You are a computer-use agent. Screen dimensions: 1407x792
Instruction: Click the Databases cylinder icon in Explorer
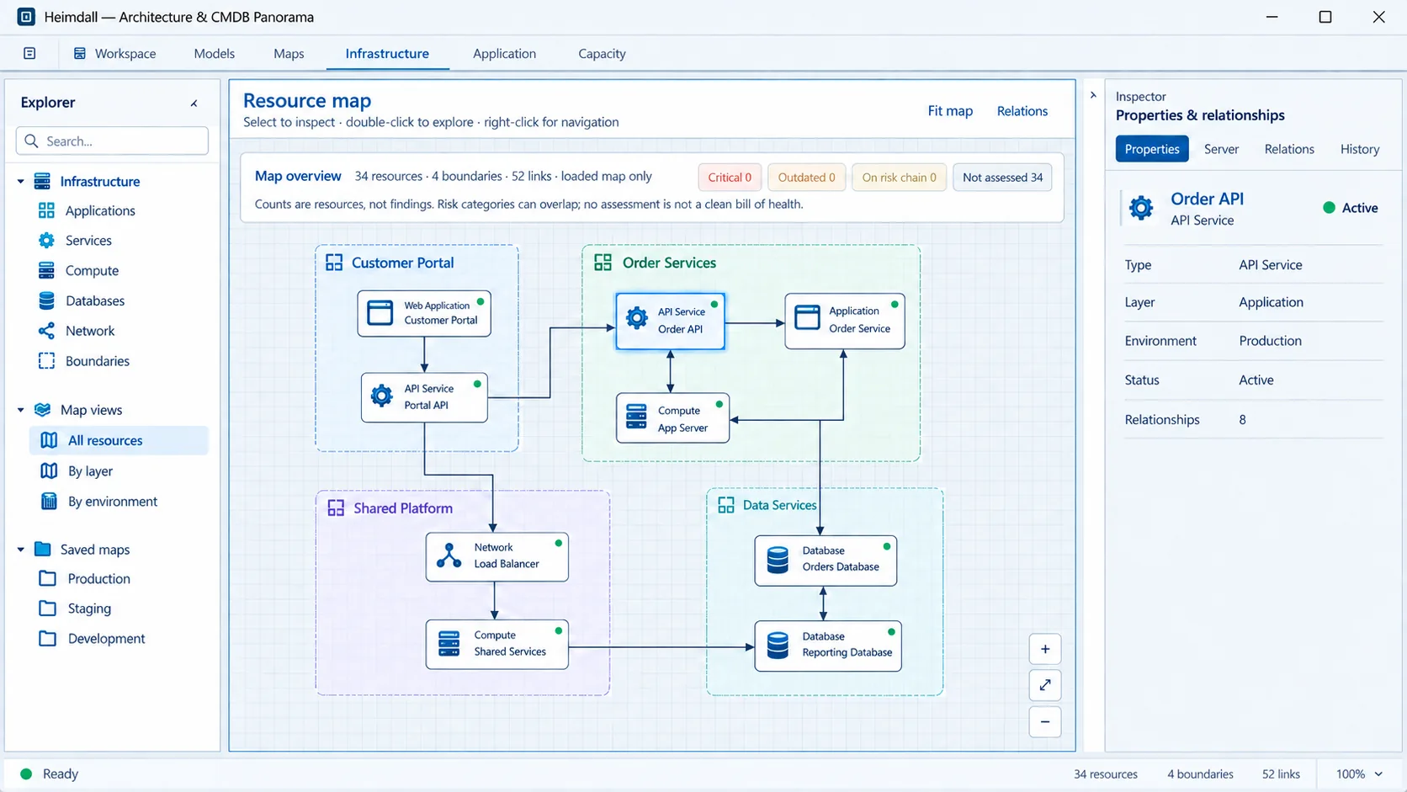(46, 300)
